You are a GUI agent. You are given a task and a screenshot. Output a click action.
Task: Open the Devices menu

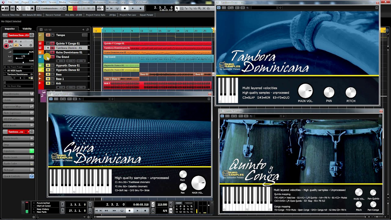pos(86,2)
